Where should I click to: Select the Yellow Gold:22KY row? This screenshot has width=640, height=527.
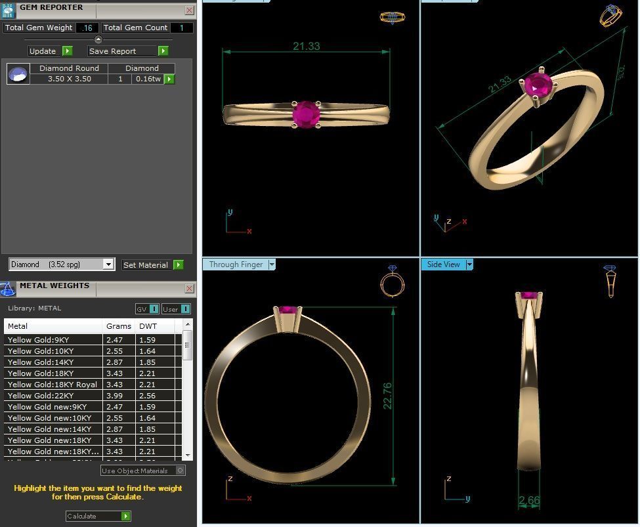click(93, 396)
